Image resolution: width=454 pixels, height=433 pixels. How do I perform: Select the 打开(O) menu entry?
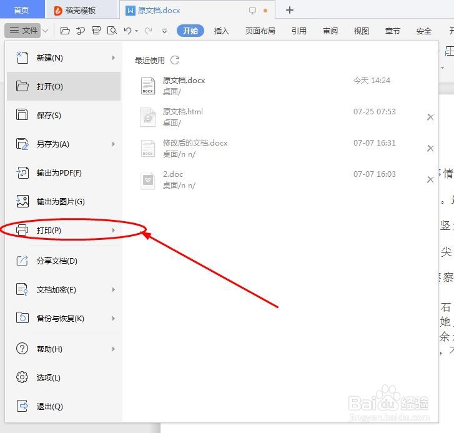[x=64, y=86]
